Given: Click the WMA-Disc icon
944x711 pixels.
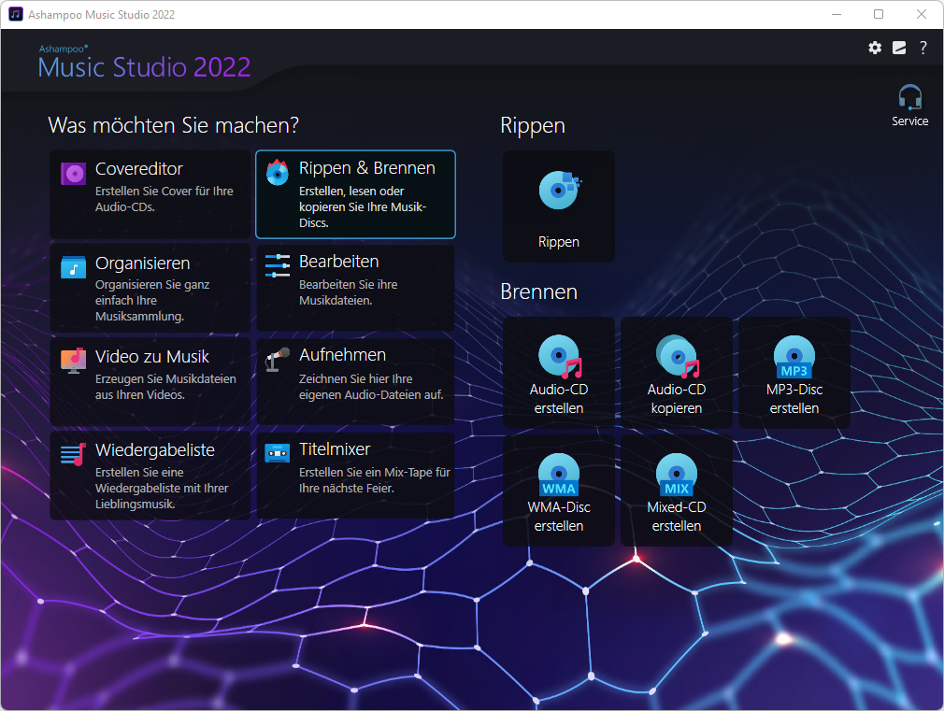Looking at the screenshot, I should [559, 475].
